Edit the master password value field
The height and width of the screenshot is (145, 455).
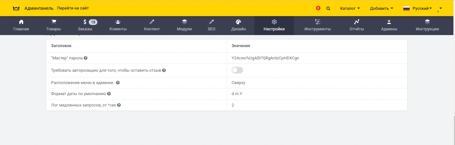coord(265,58)
